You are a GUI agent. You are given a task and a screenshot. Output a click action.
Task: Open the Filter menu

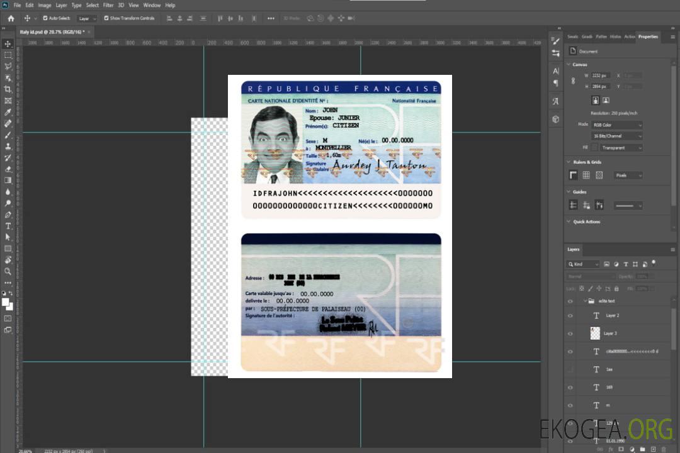(x=108, y=5)
